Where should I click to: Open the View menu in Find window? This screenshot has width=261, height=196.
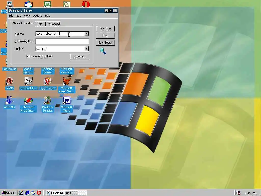[27, 16]
